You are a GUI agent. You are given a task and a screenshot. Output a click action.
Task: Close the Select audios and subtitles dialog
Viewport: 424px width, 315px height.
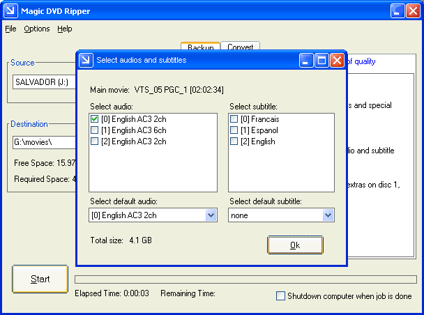[x=337, y=60]
